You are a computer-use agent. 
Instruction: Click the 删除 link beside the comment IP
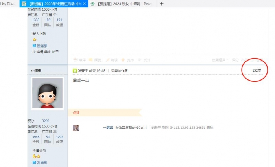210,128
